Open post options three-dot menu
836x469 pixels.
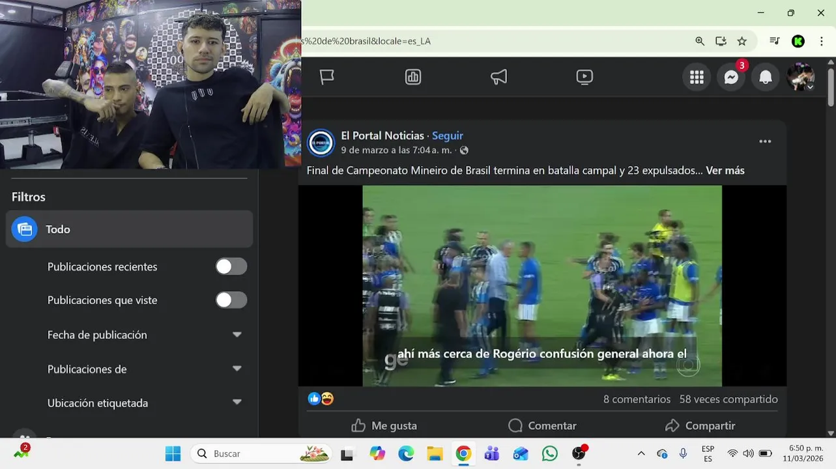[x=765, y=141]
